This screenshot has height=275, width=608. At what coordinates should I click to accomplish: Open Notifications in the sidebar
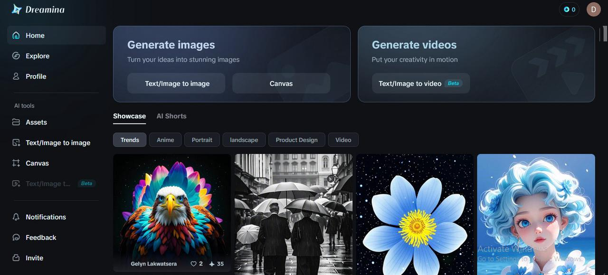(x=57, y=217)
